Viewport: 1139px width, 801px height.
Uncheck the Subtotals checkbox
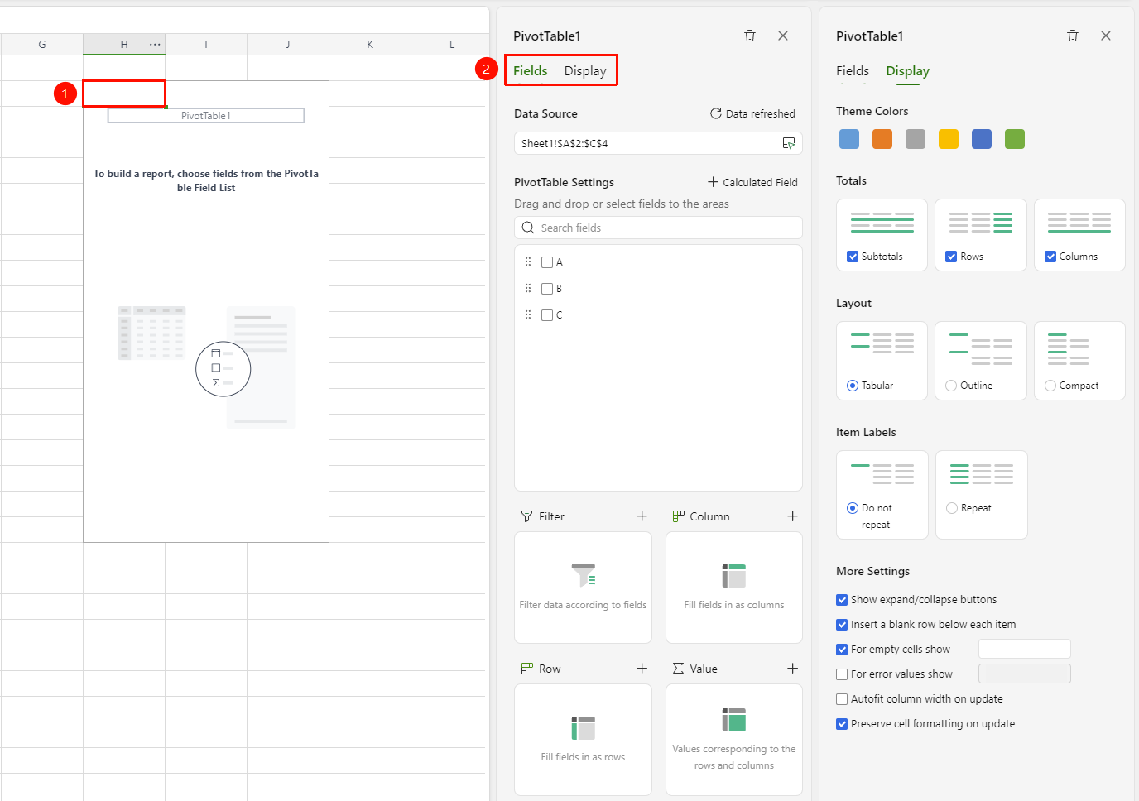pyautogui.click(x=853, y=257)
